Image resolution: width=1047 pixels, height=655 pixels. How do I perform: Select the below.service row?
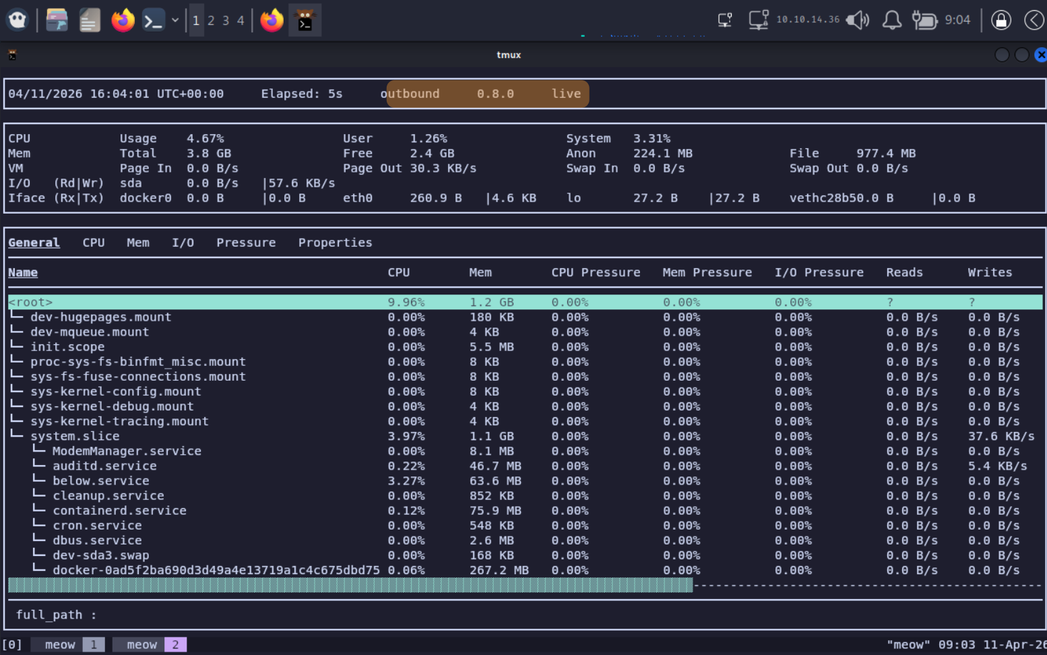[x=525, y=480]
